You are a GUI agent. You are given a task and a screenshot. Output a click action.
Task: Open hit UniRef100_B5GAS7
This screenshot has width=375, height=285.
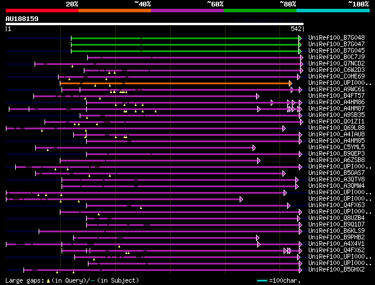(x=336, y=173)
